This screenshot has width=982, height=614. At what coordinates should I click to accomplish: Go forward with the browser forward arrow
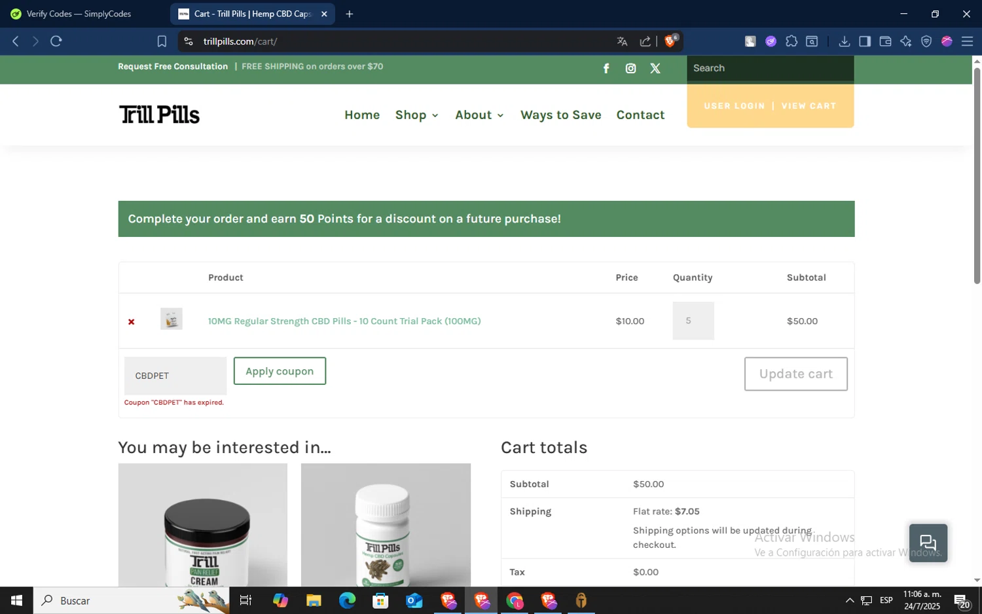[35, 41]
